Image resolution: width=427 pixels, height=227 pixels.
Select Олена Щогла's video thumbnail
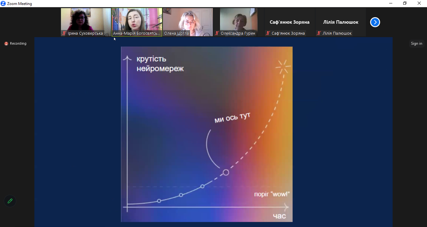pos(188,20)
